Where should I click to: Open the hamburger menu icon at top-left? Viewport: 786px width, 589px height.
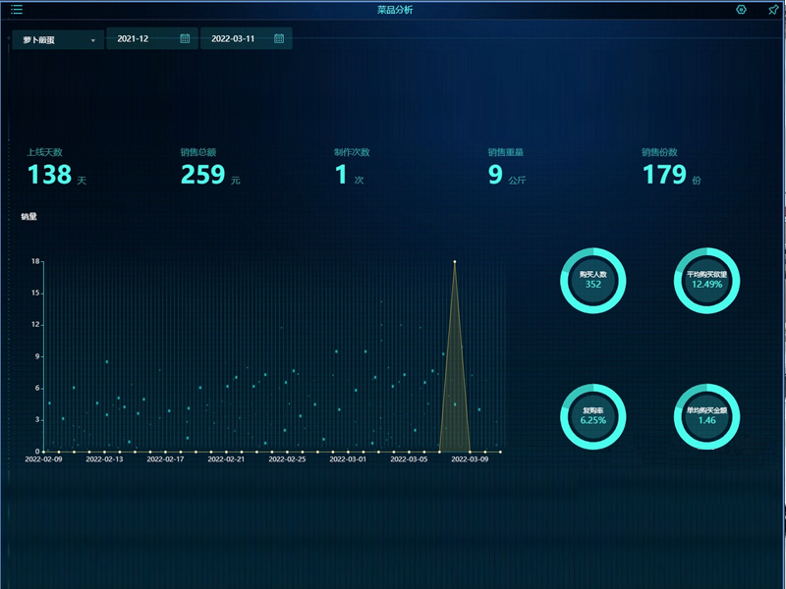coord(17,10)
